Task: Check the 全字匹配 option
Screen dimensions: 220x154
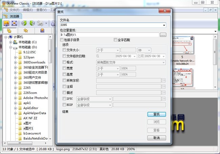Action: pyautogui.click(x=115, y=40)
